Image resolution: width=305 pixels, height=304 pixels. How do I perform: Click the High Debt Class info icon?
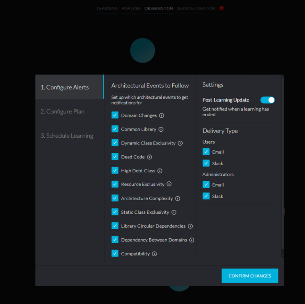coord(160,171)
